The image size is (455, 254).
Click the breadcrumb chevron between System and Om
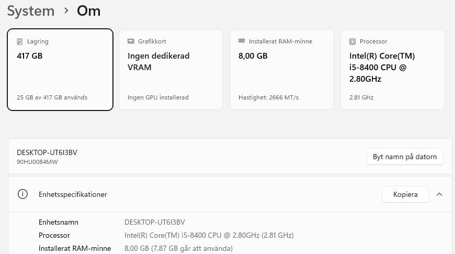tap(66, 11)
